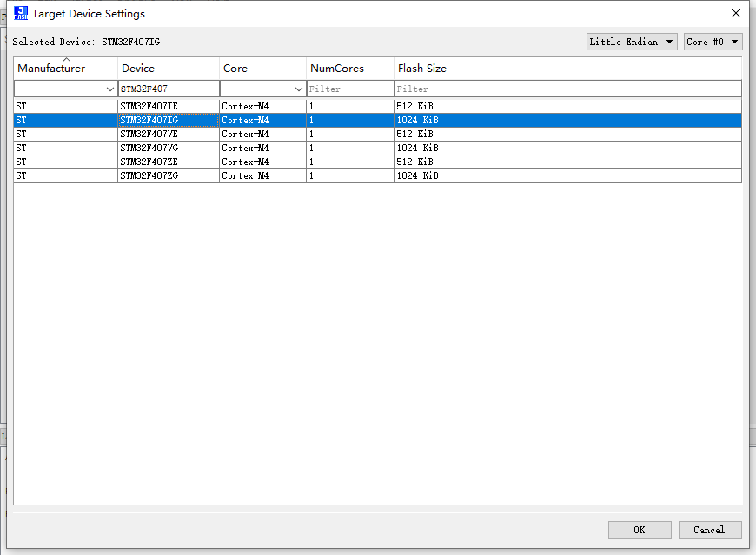Click the 1024 KiB cell for STM32F407ZG

click(568, 175)
